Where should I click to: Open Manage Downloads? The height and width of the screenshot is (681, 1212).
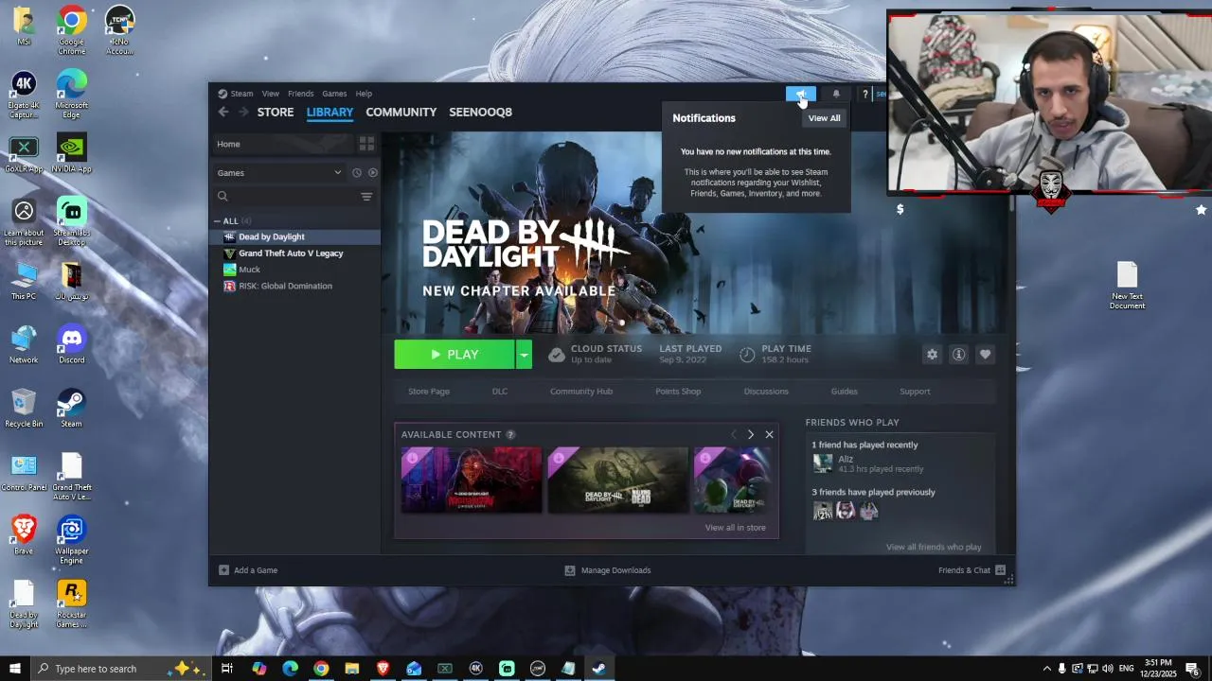(x=608, y=570)
